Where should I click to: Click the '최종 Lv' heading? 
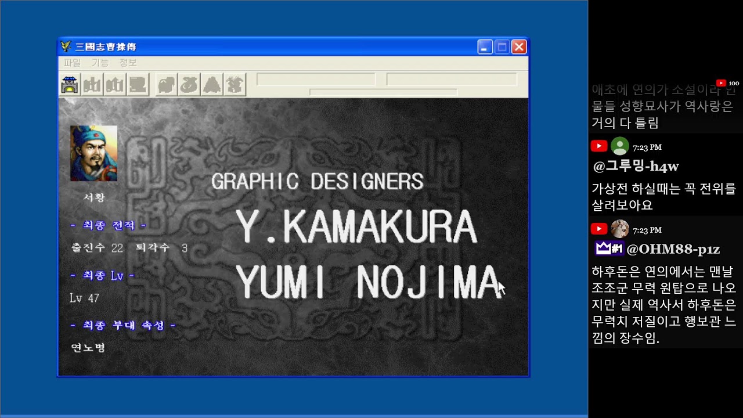tap(103, 276)
